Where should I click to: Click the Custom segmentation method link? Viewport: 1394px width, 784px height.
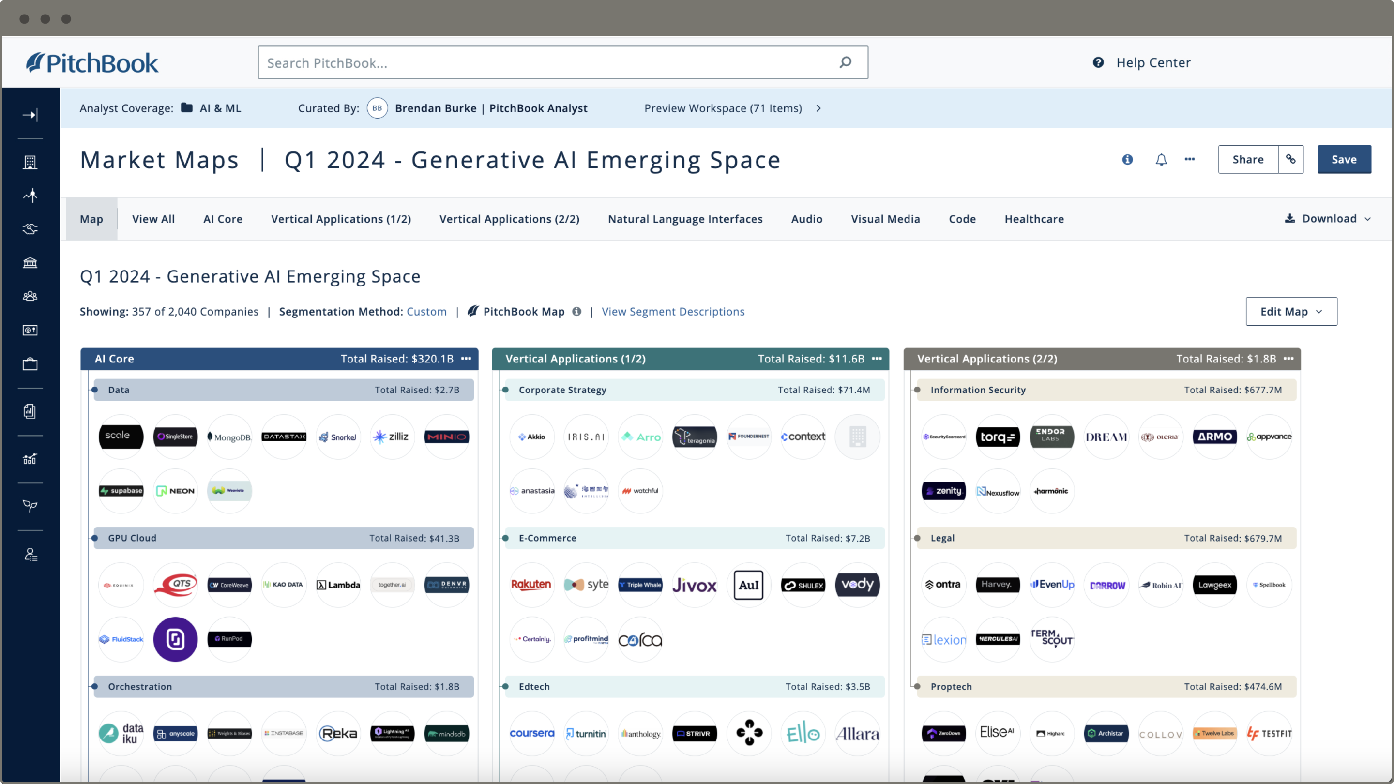426,312
